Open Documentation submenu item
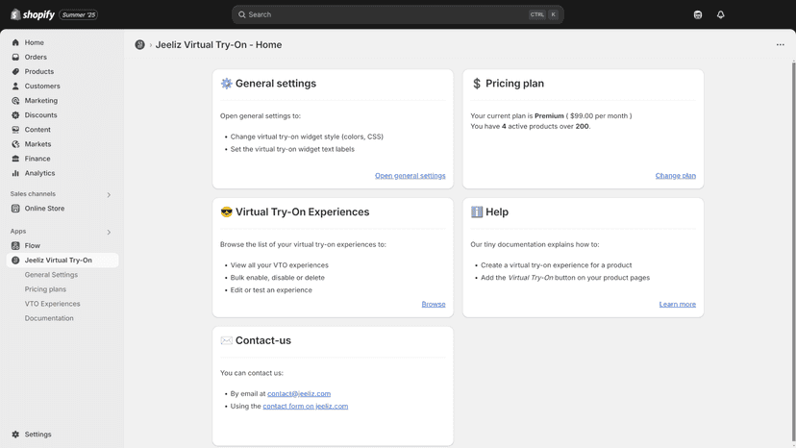 tap(49, 318)
